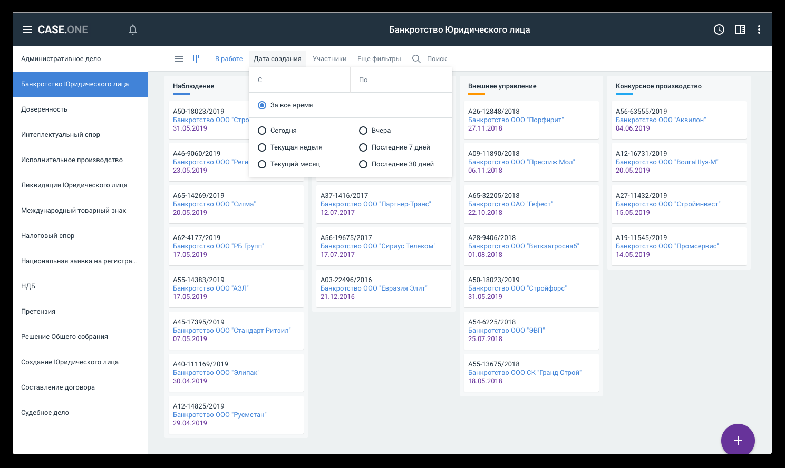Open 'Исполнительное производство' sidebar category

coord(80,160)
